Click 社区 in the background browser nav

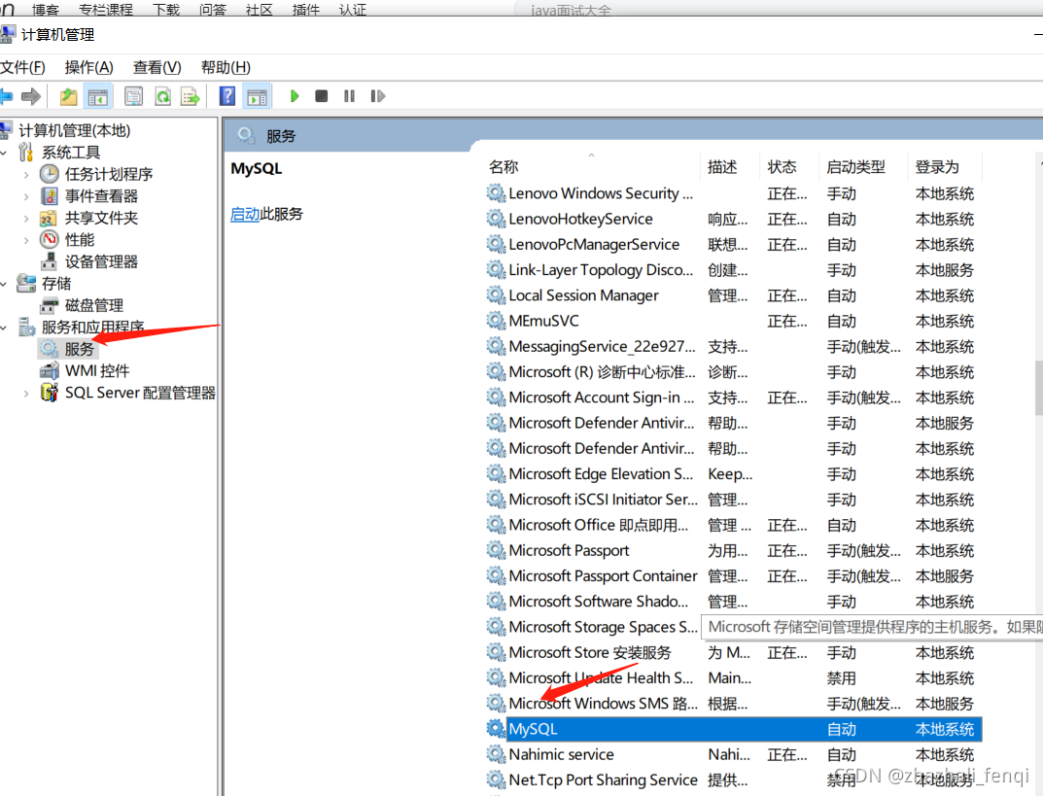(x=260, y=10)
